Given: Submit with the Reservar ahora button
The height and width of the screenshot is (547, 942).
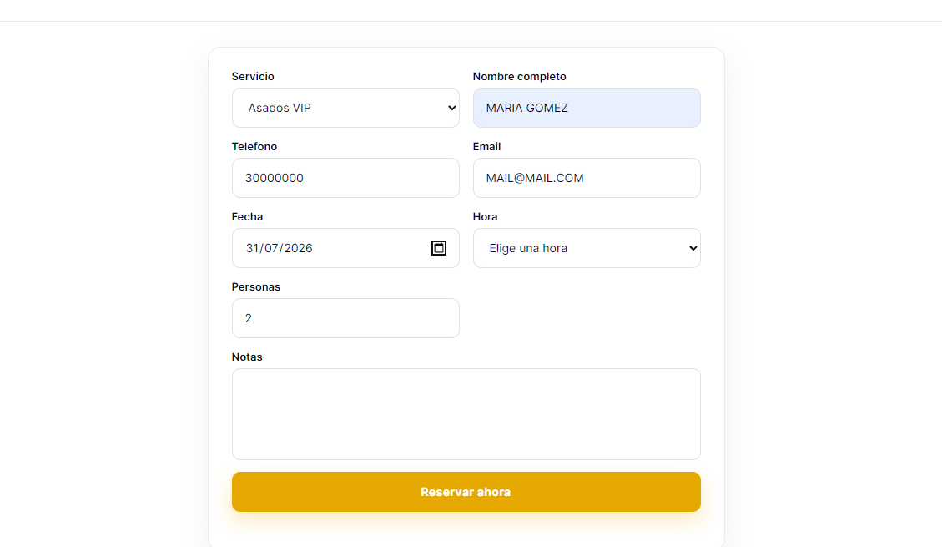Looking at the screenshot, I should tap(466, 492).
